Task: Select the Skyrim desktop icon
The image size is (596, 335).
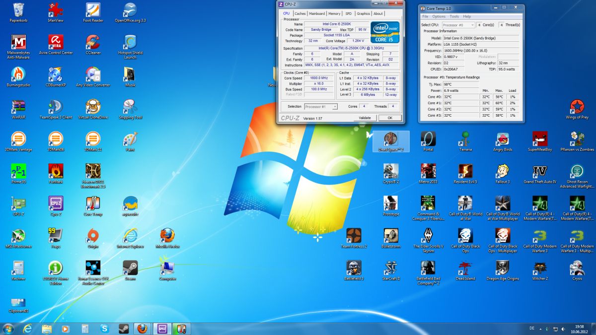Action: pyautogui.click(x=428, y=240)
